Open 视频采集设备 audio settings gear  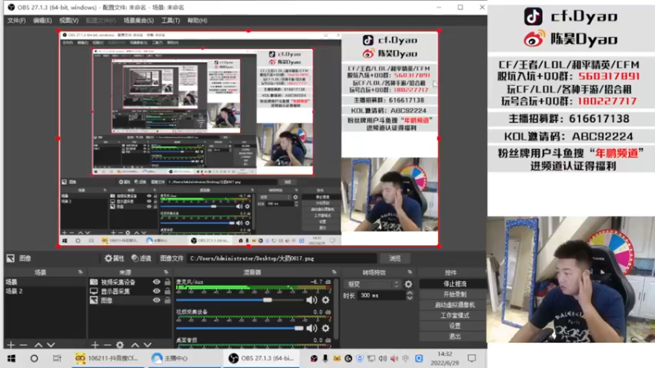click(325, 329)
